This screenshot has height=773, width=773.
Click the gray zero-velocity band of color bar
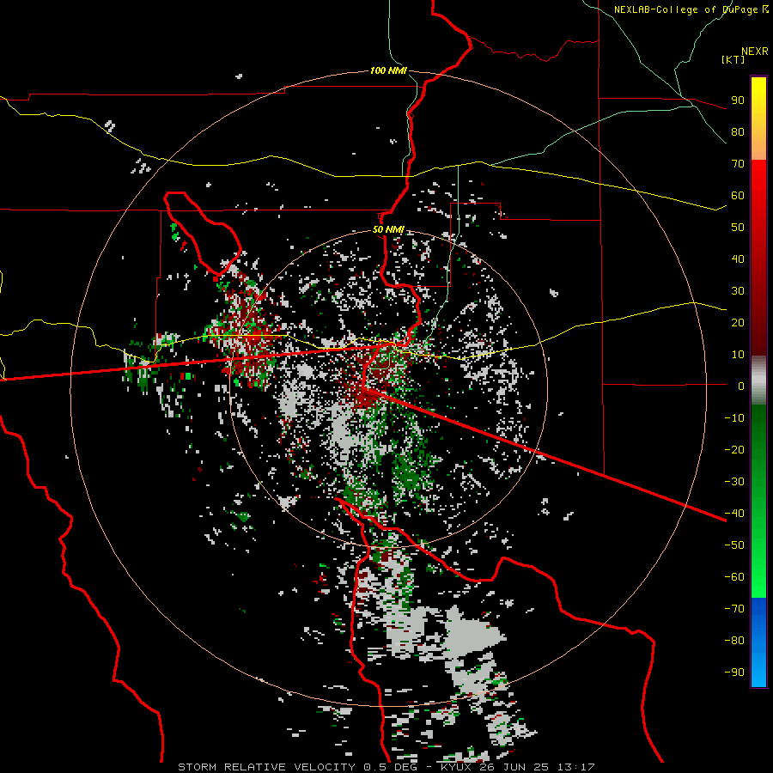pos(758,380)
